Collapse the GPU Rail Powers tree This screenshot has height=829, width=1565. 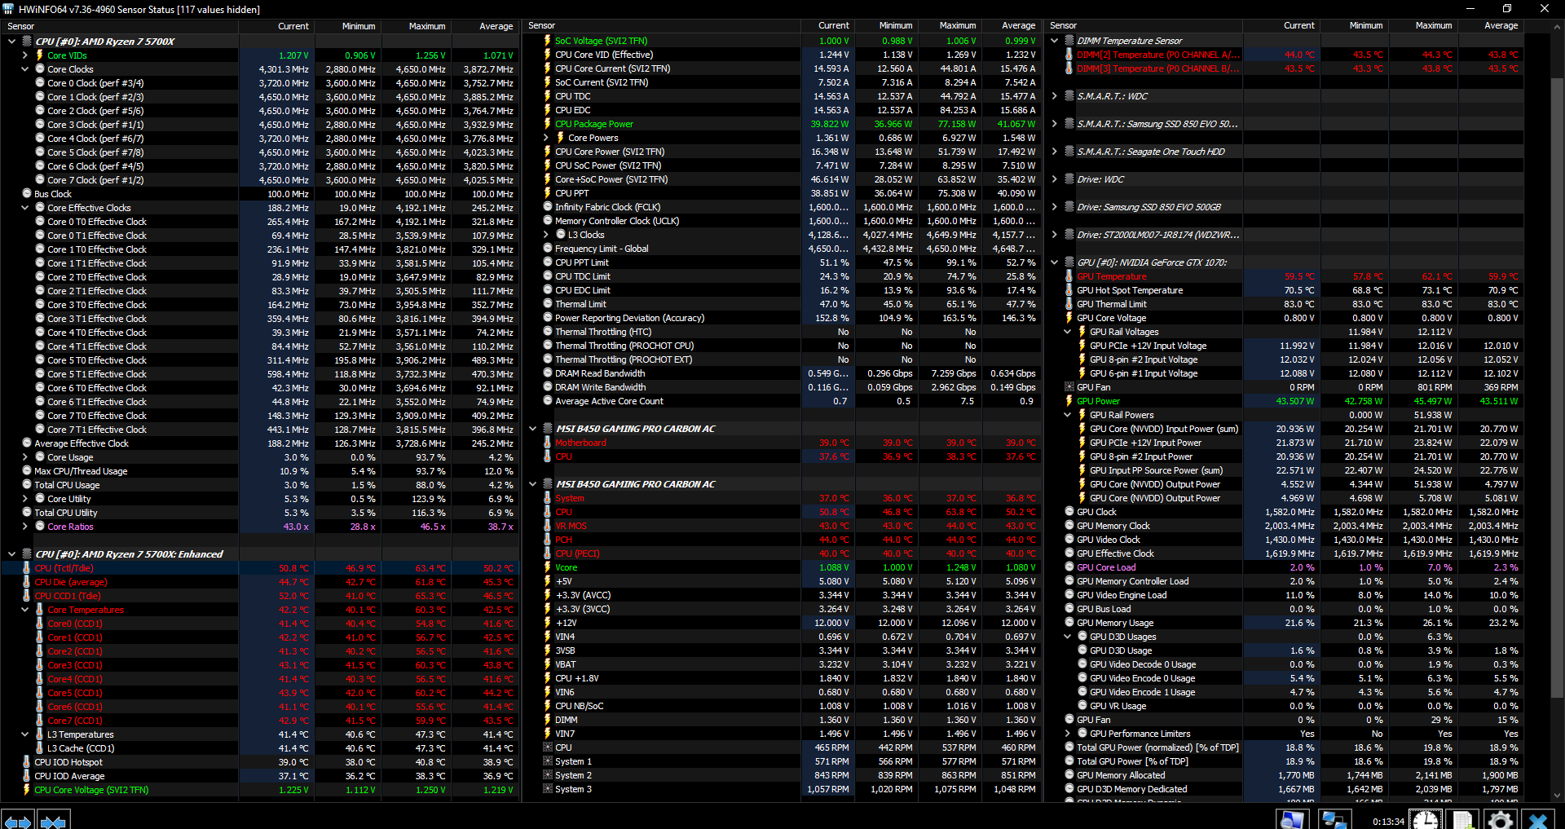click(x=1068, y=415)
